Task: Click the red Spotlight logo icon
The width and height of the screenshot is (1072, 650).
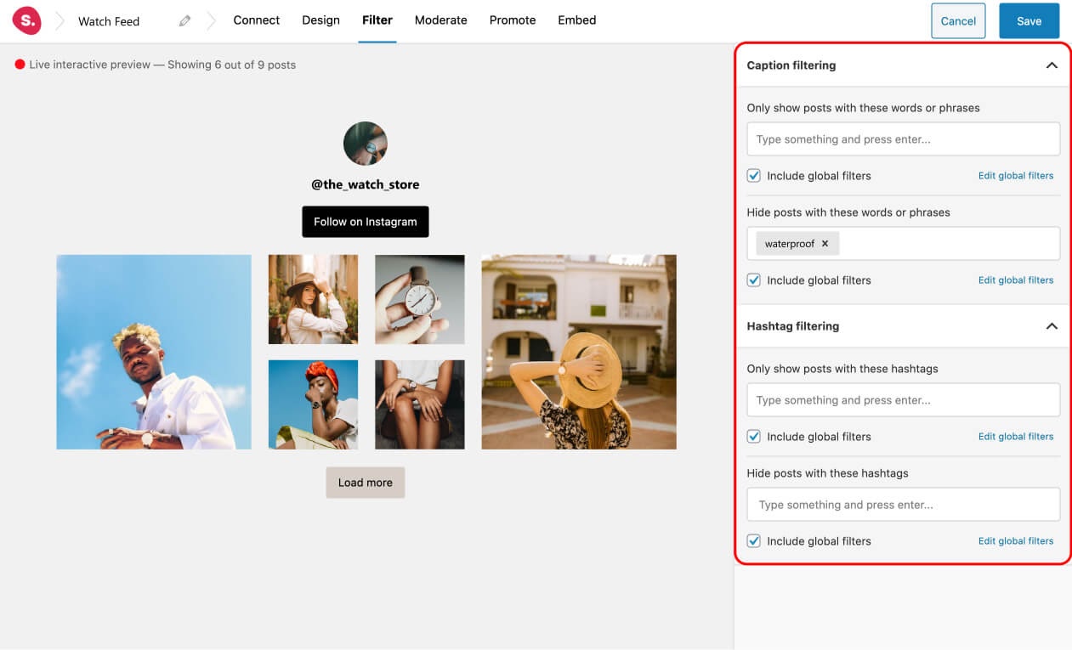Action: click(27, 20)
